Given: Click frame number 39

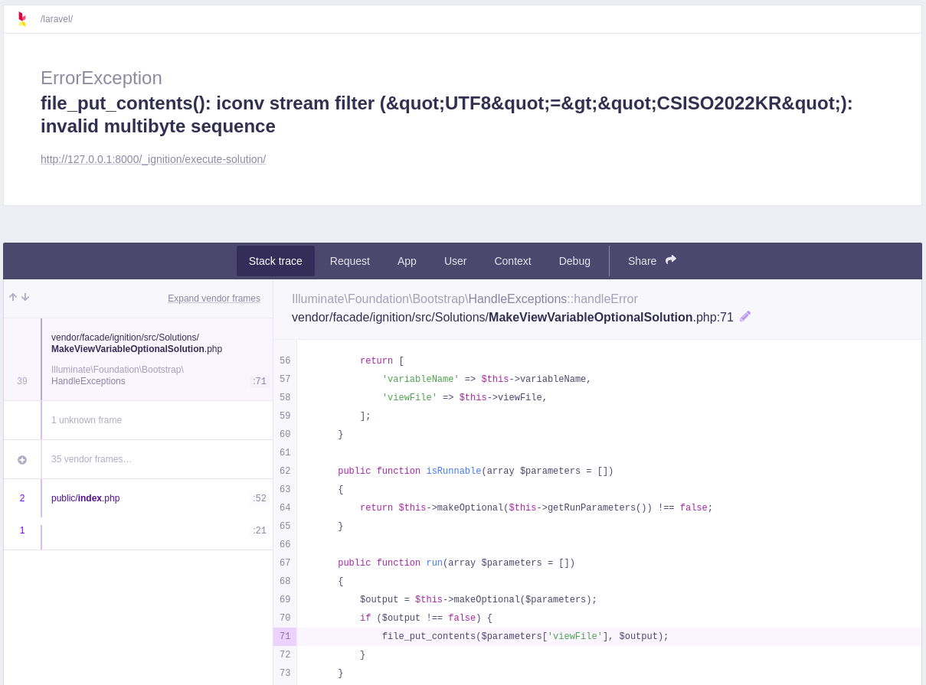Looking at the screenshot, I should point(22,381).
